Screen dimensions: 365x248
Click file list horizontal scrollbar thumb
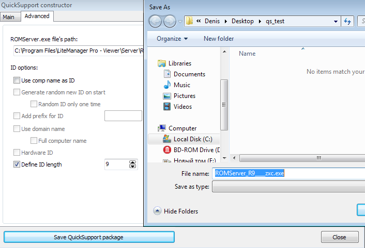point(302,158)
